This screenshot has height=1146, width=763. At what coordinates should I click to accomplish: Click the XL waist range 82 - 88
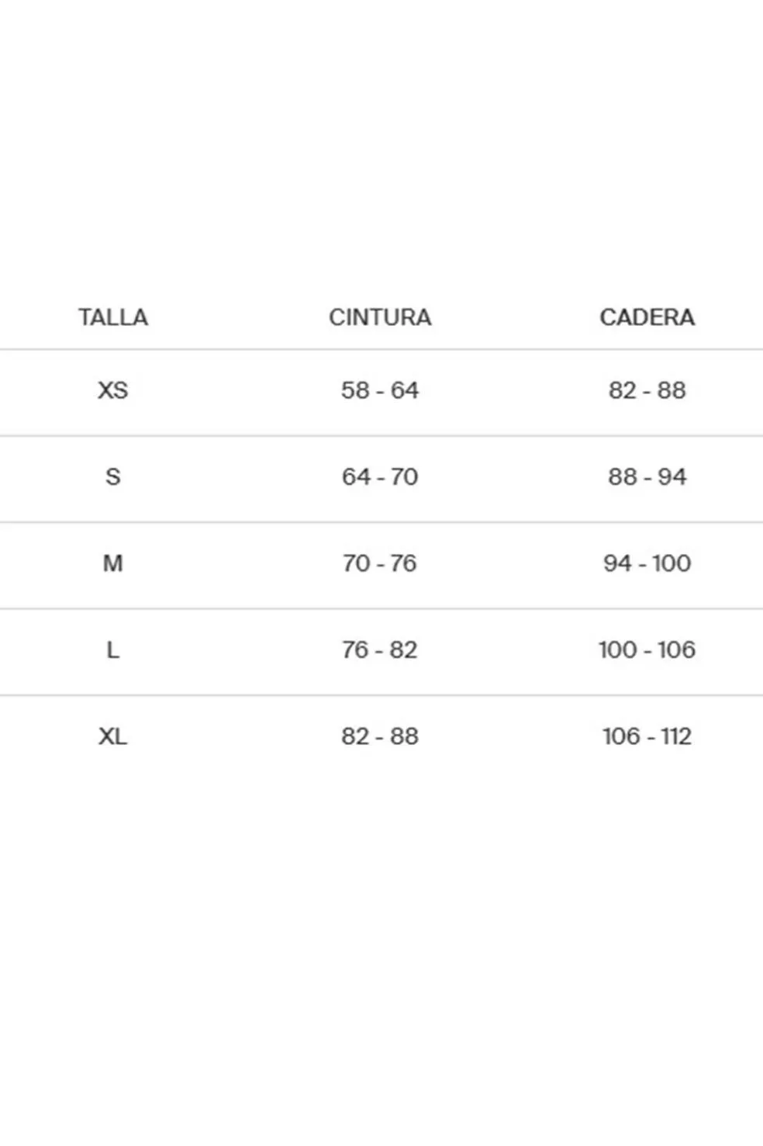click(x=380, y=736)
